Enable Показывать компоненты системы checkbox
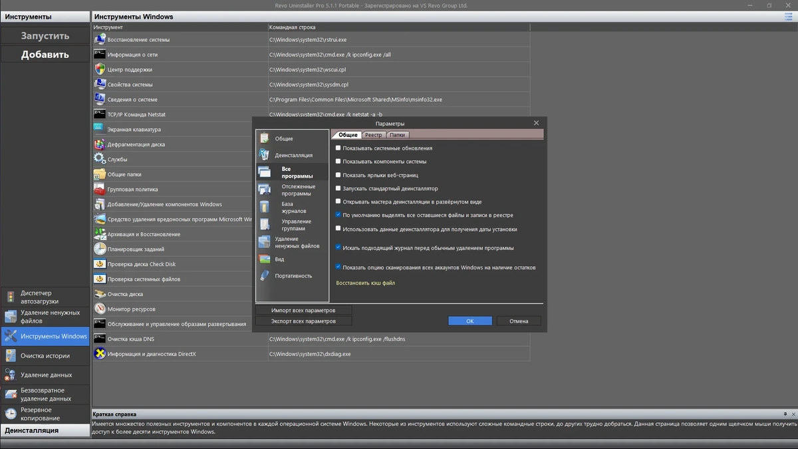Image resolution: width=798 pixels, height=449 pixels. click(338, 161)
